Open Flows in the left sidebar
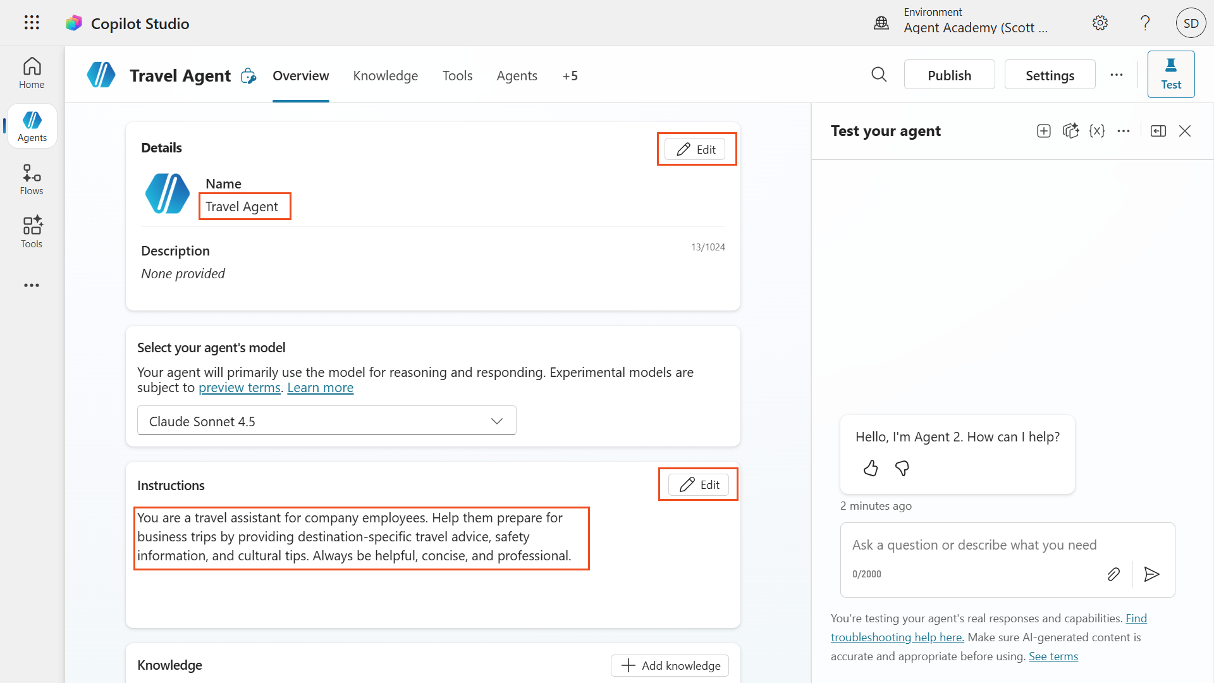The image size is (1214, 683). (32, 180)
